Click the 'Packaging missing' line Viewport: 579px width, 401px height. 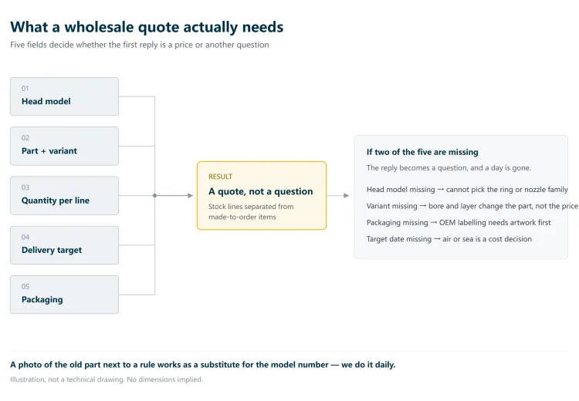pyautogui.click(x=459, y=222)
